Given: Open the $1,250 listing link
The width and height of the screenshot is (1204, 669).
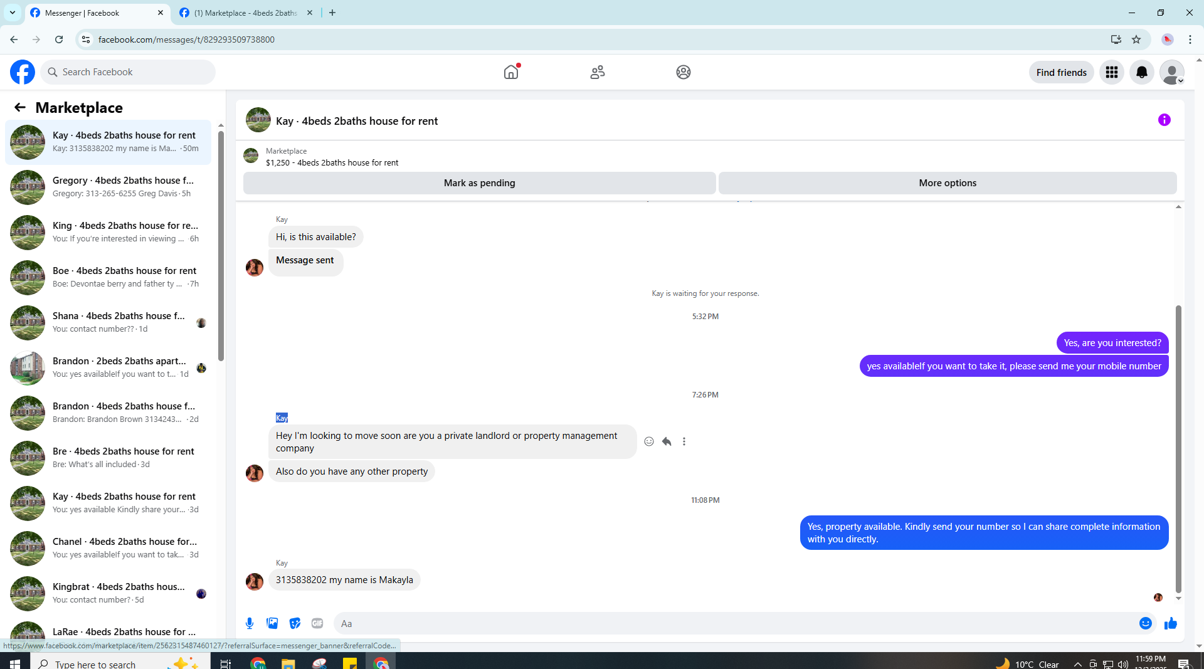Looking at the screenshot, I should (332, 162).
